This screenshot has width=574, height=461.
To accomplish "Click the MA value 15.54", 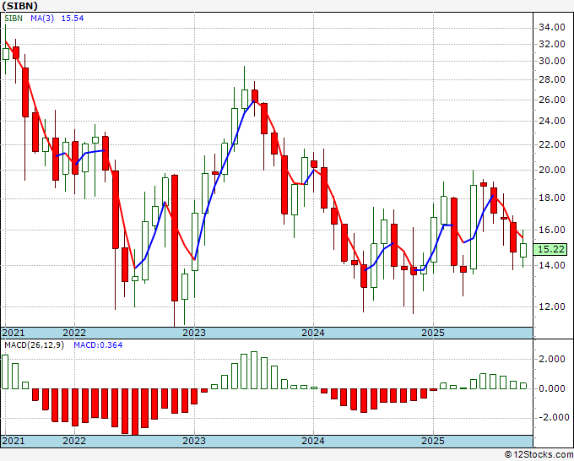I will tap(72, 18).
